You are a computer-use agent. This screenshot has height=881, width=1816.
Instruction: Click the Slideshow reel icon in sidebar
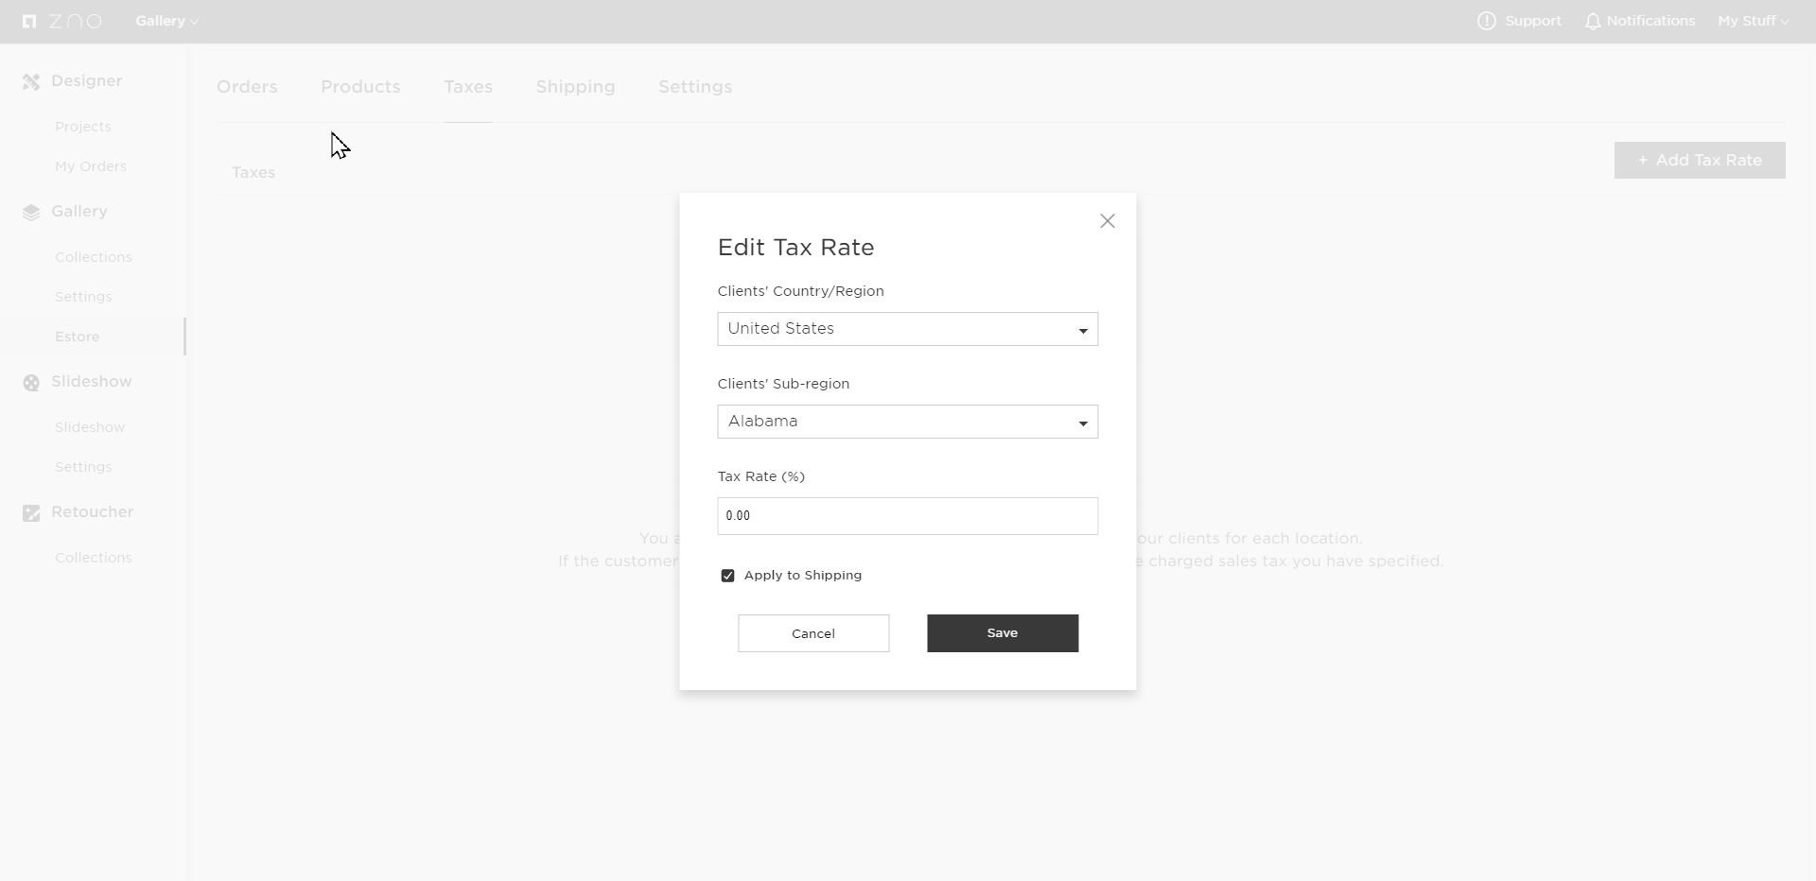click(31, 383)
